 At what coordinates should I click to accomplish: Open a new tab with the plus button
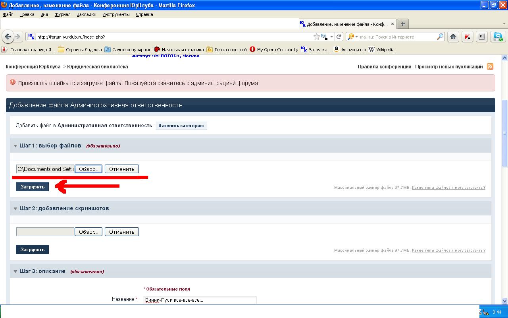point(402,24)
